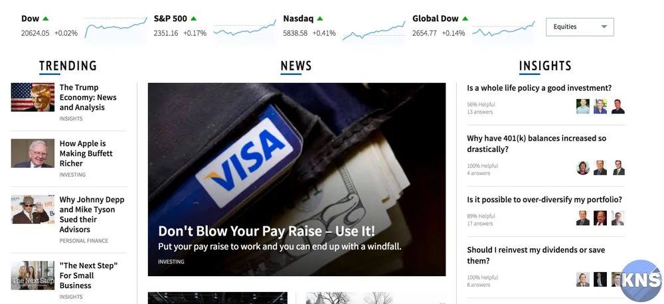Click the Global Dow sparkline chart
The height and width of the screenshot is (304, 664).
[503, 30]
